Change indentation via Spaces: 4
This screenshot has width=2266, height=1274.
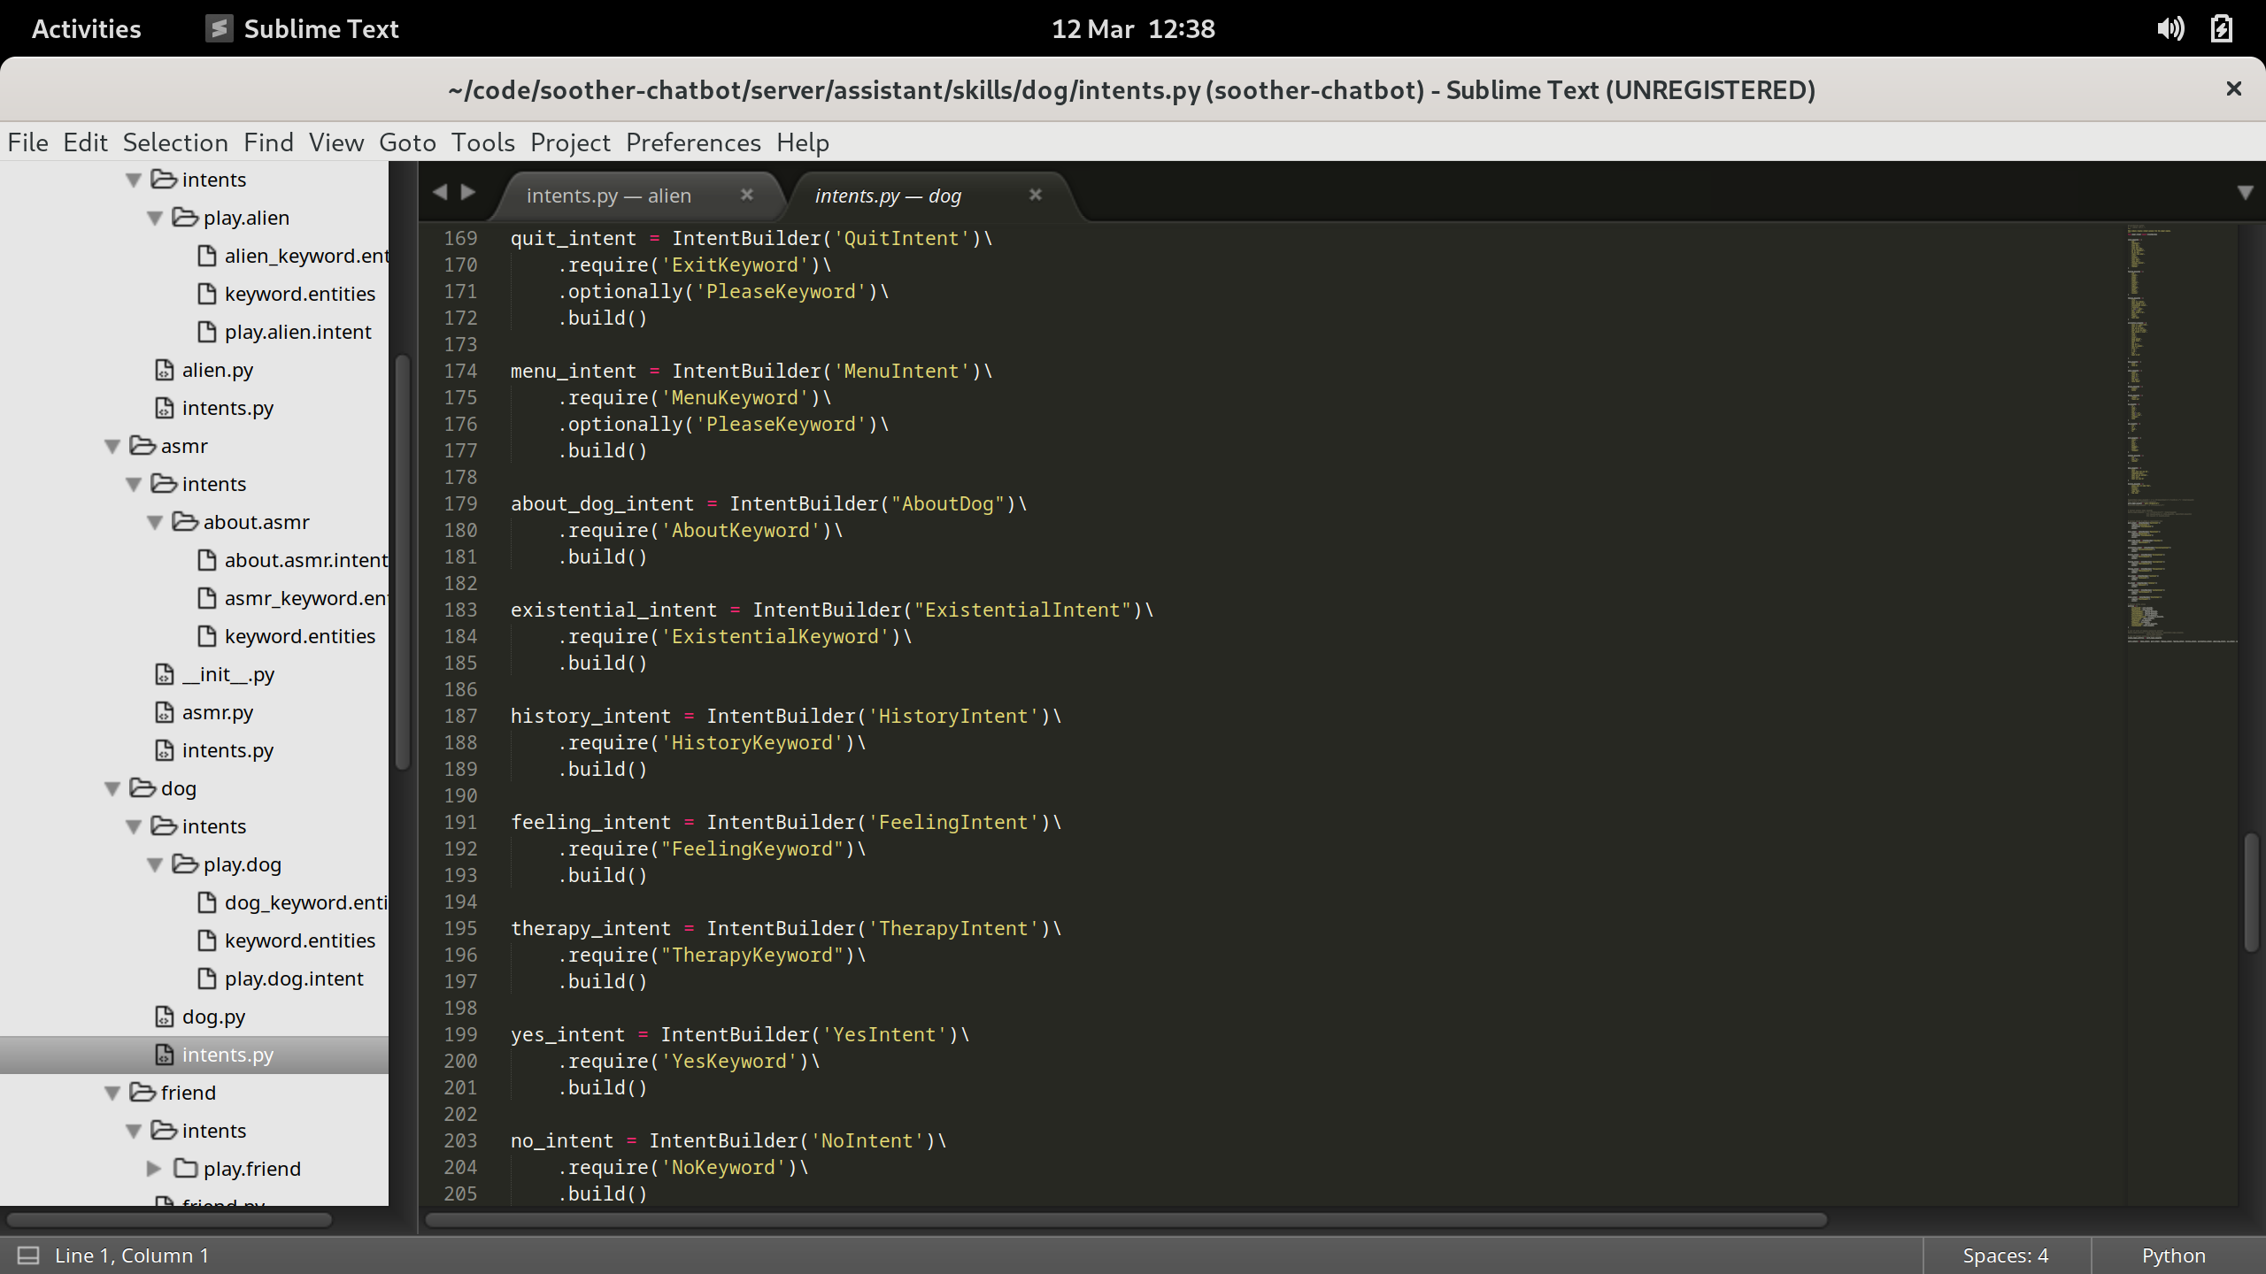(x=2005, y=1255)
